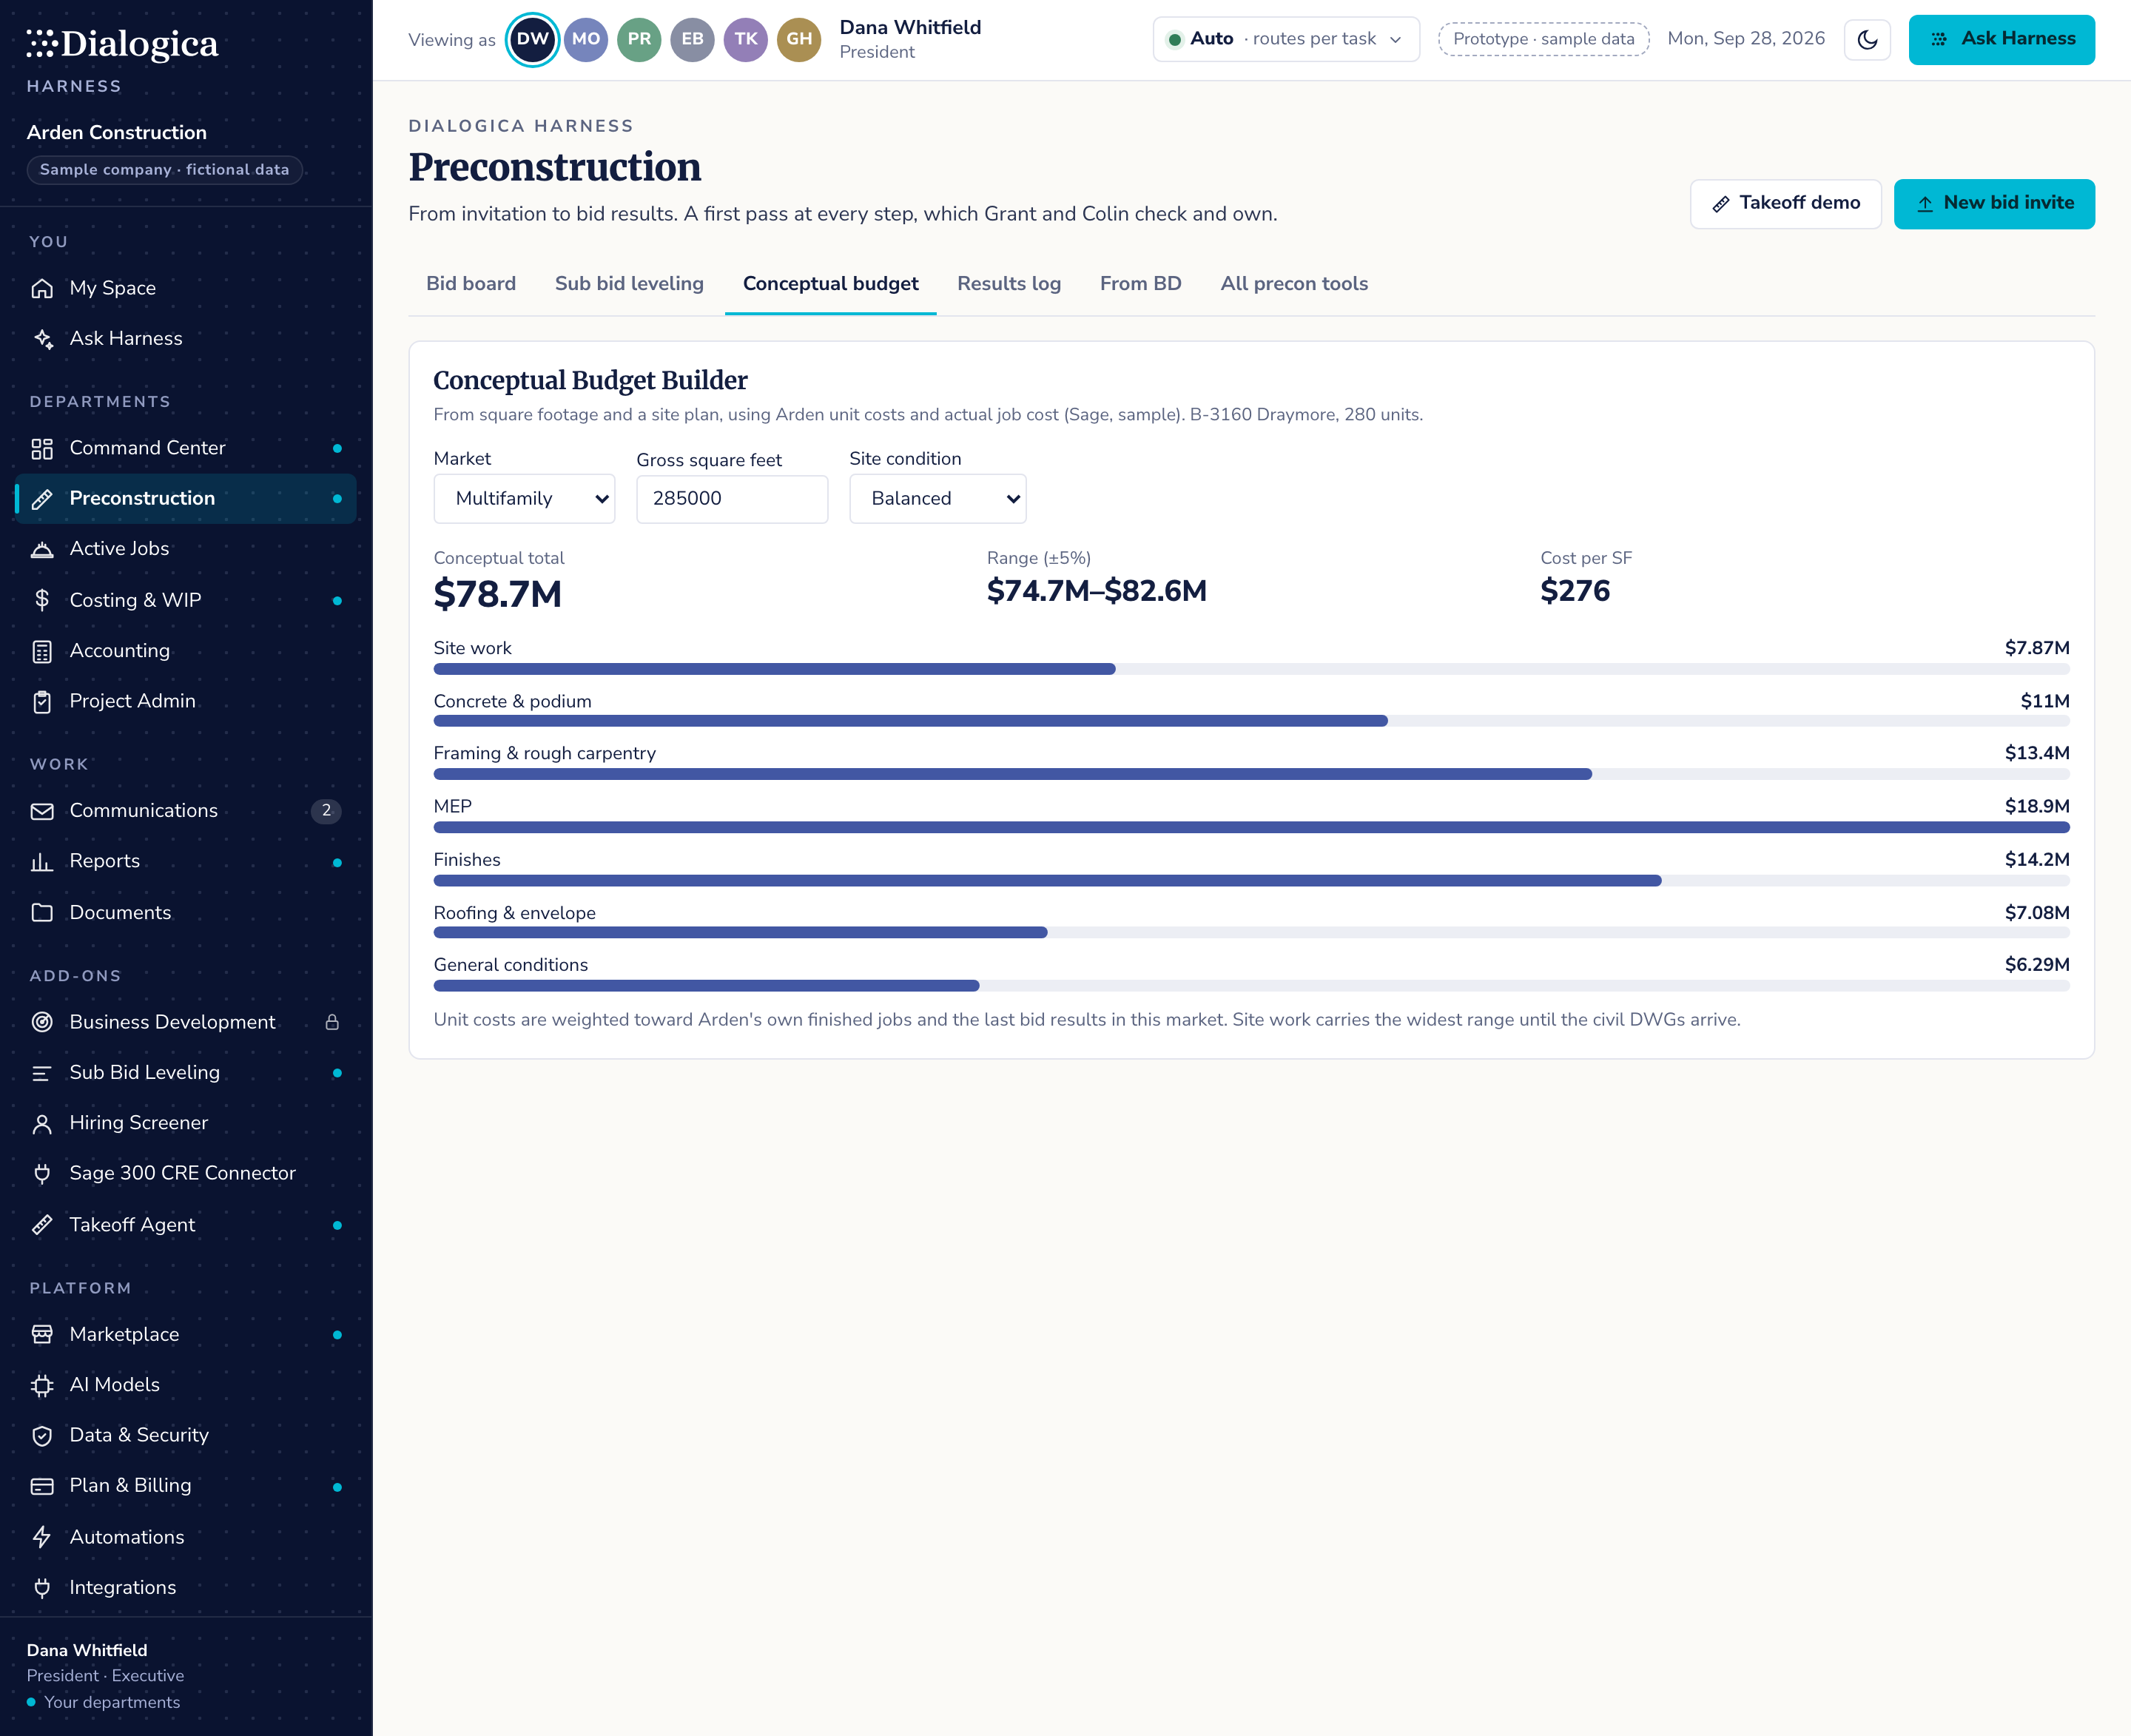Click the AI Models chip icon
Image resolution: width=2131 pixels, height=1736 pixels.
click(42, 1385)
